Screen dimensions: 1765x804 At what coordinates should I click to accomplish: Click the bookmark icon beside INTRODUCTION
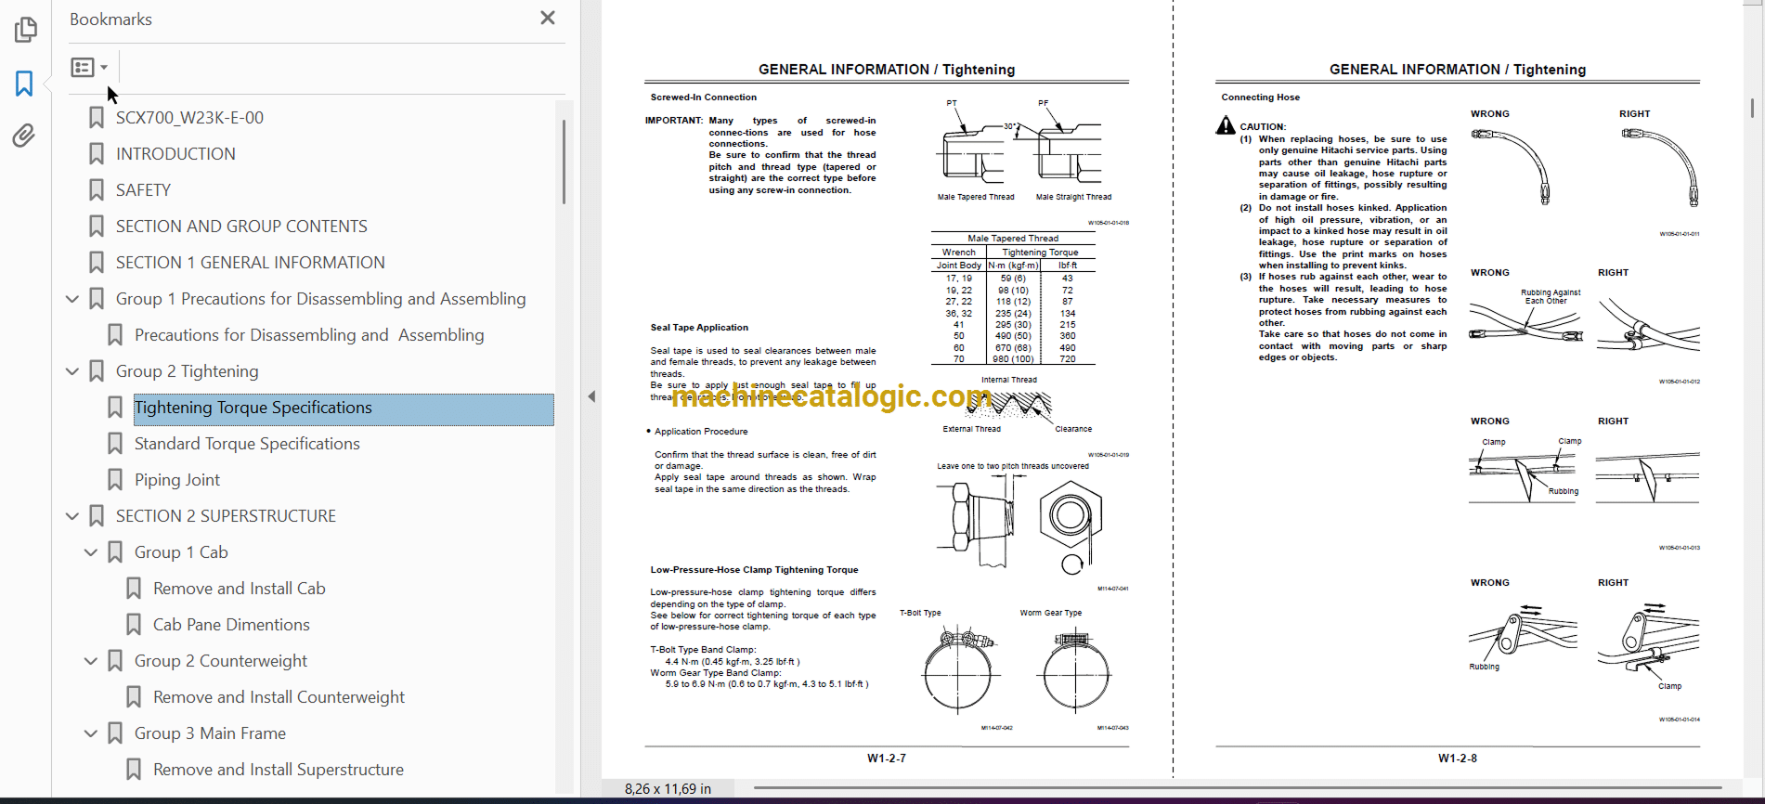click(97, 154)
